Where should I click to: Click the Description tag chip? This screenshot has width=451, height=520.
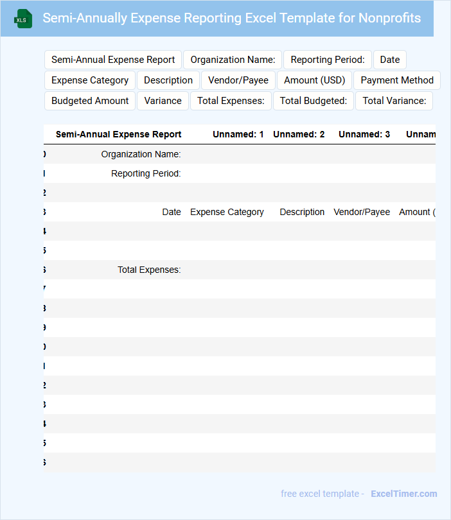click(168, 80)
